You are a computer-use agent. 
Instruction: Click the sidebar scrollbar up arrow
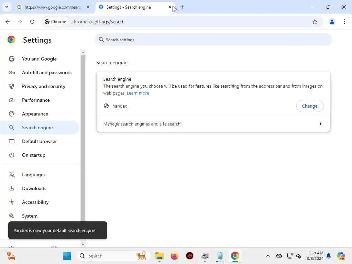click(83, 52)
